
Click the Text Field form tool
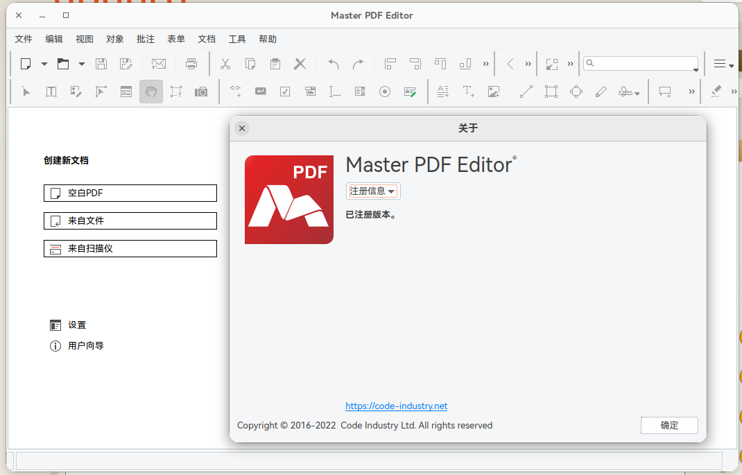coord(335,92)
